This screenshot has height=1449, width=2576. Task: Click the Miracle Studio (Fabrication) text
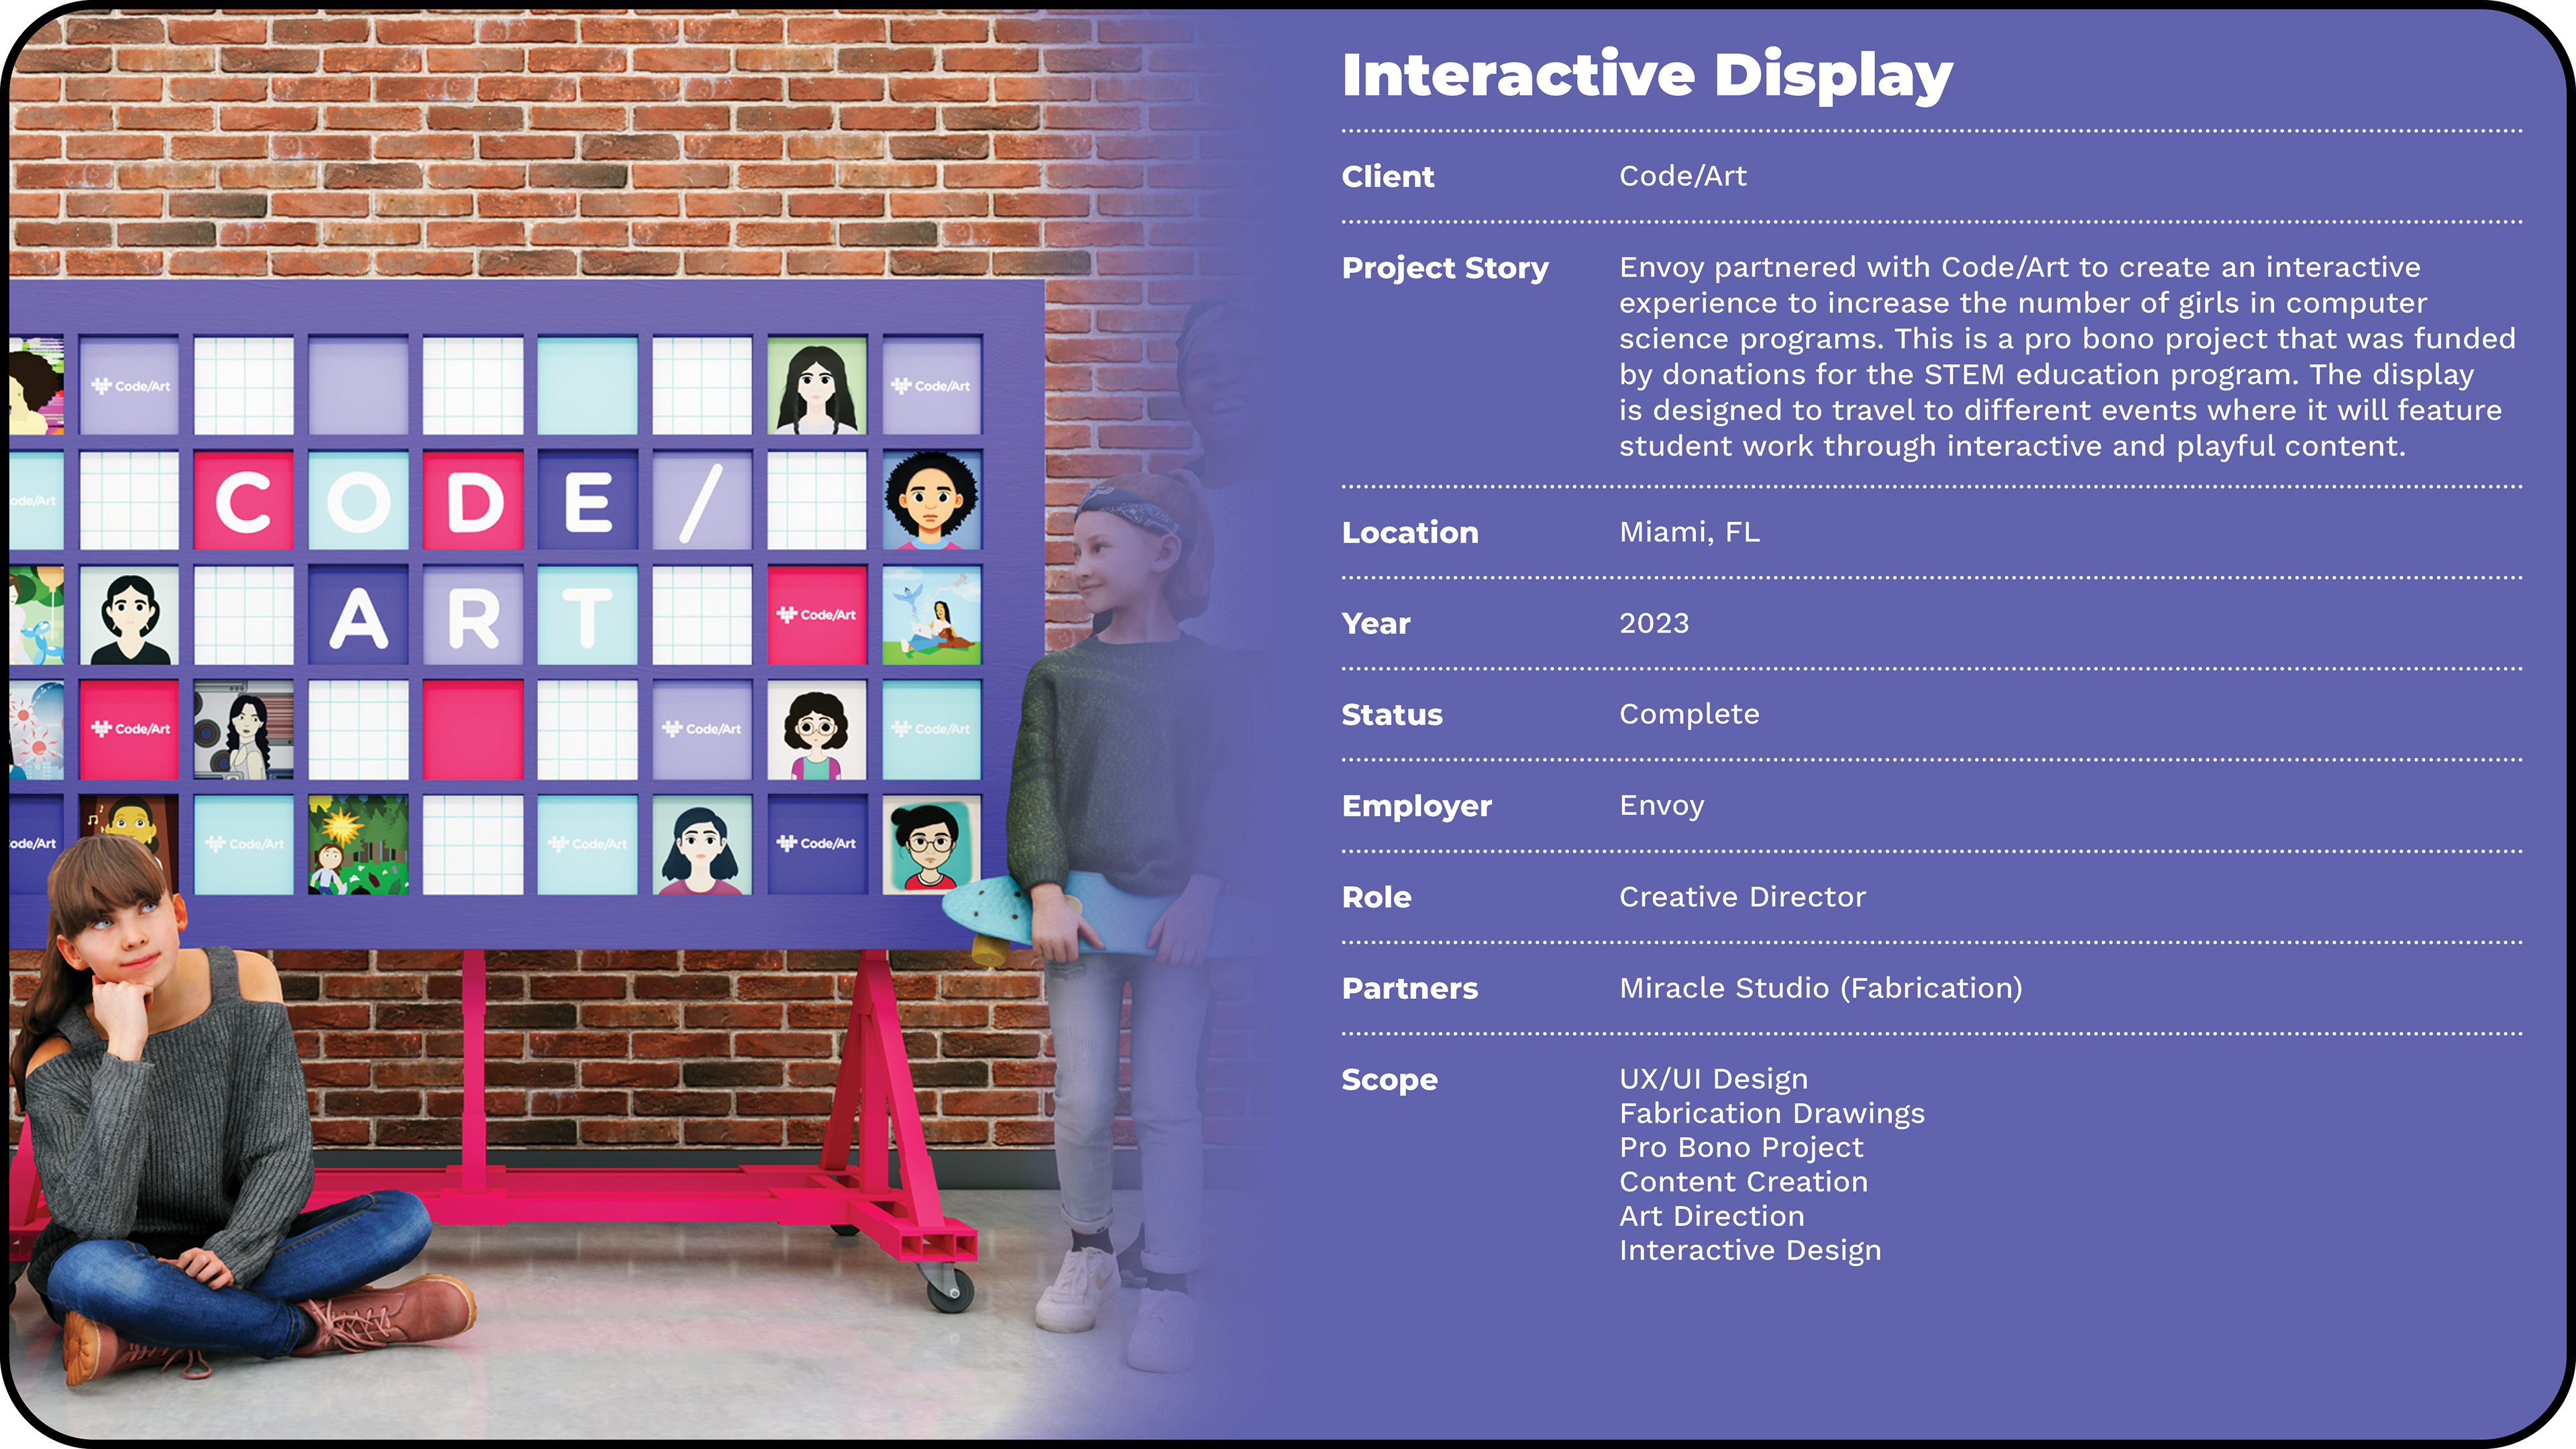(1820, 988)
